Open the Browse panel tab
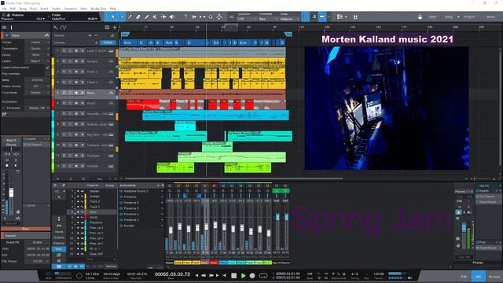 494,276
